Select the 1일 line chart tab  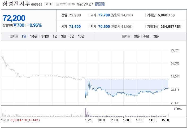[24, 36]
